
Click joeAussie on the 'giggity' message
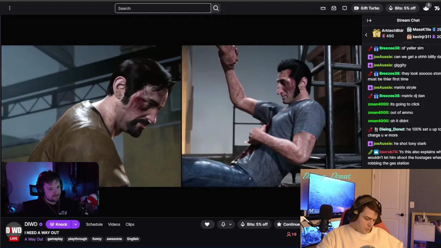coord(383,65)
